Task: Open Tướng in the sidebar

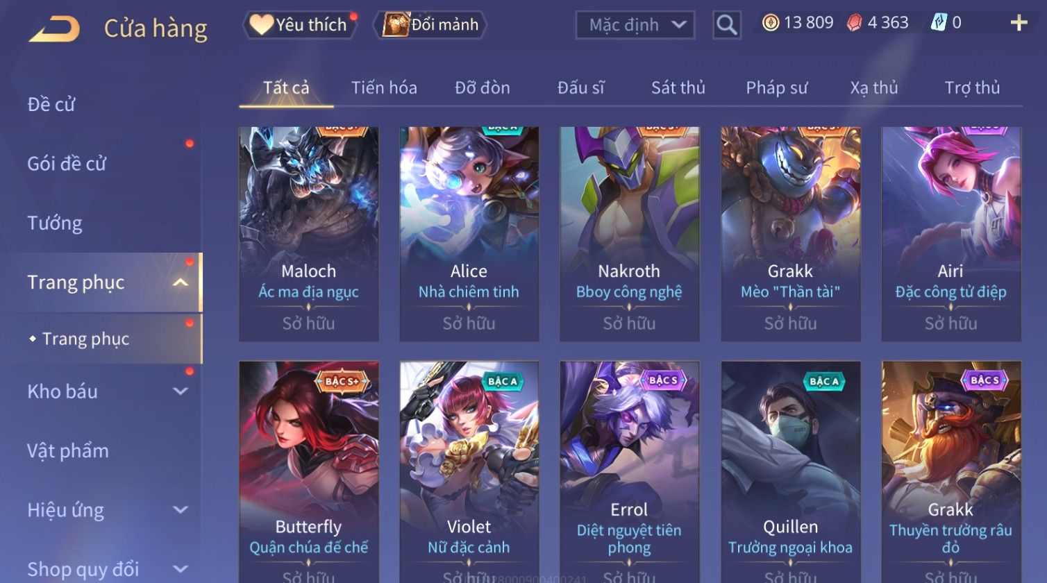Action: (x=55, y=223)
